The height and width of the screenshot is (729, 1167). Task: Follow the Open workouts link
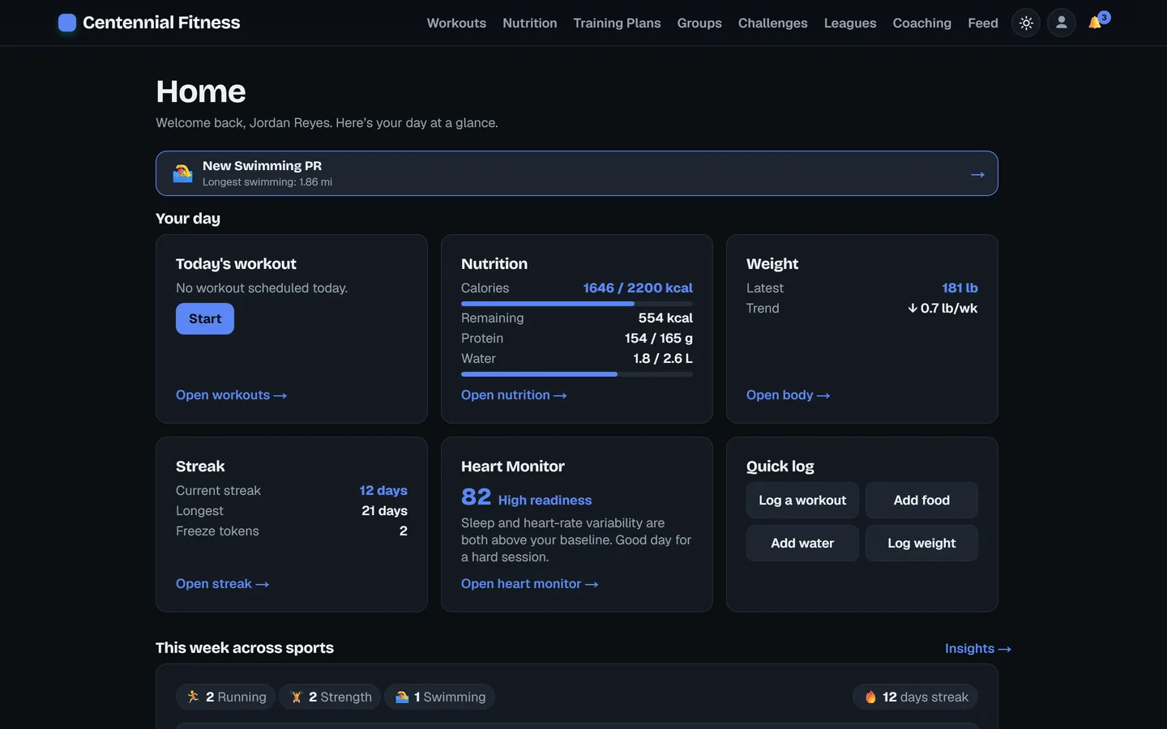[x=231, y=395]
